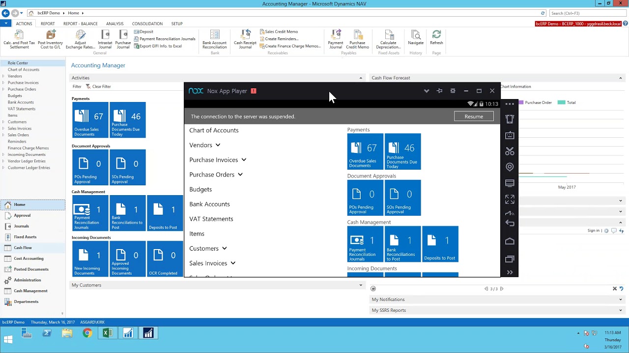Click Create Finance Charge Memos
This screenshot has height=353, width=629.
click(x=290, y=46)
